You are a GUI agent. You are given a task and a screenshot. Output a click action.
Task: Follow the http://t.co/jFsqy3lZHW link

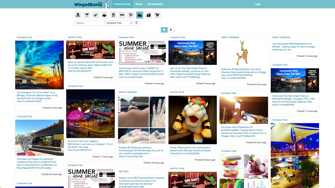(x=79, y=71)
